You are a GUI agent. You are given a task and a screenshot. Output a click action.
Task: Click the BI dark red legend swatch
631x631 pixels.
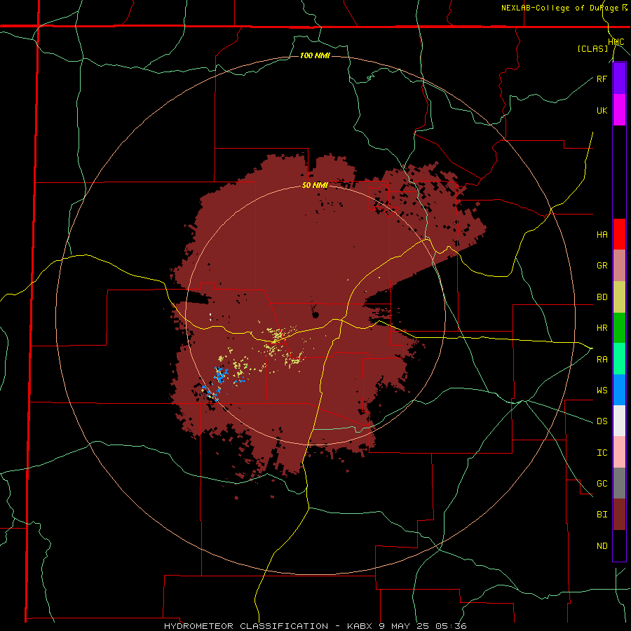(x=619, y=515)
